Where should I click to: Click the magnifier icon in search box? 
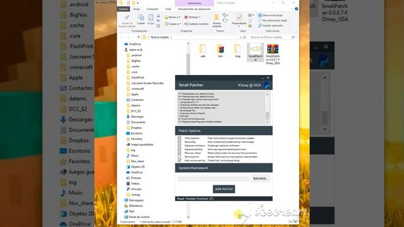(x=293, y=37)
